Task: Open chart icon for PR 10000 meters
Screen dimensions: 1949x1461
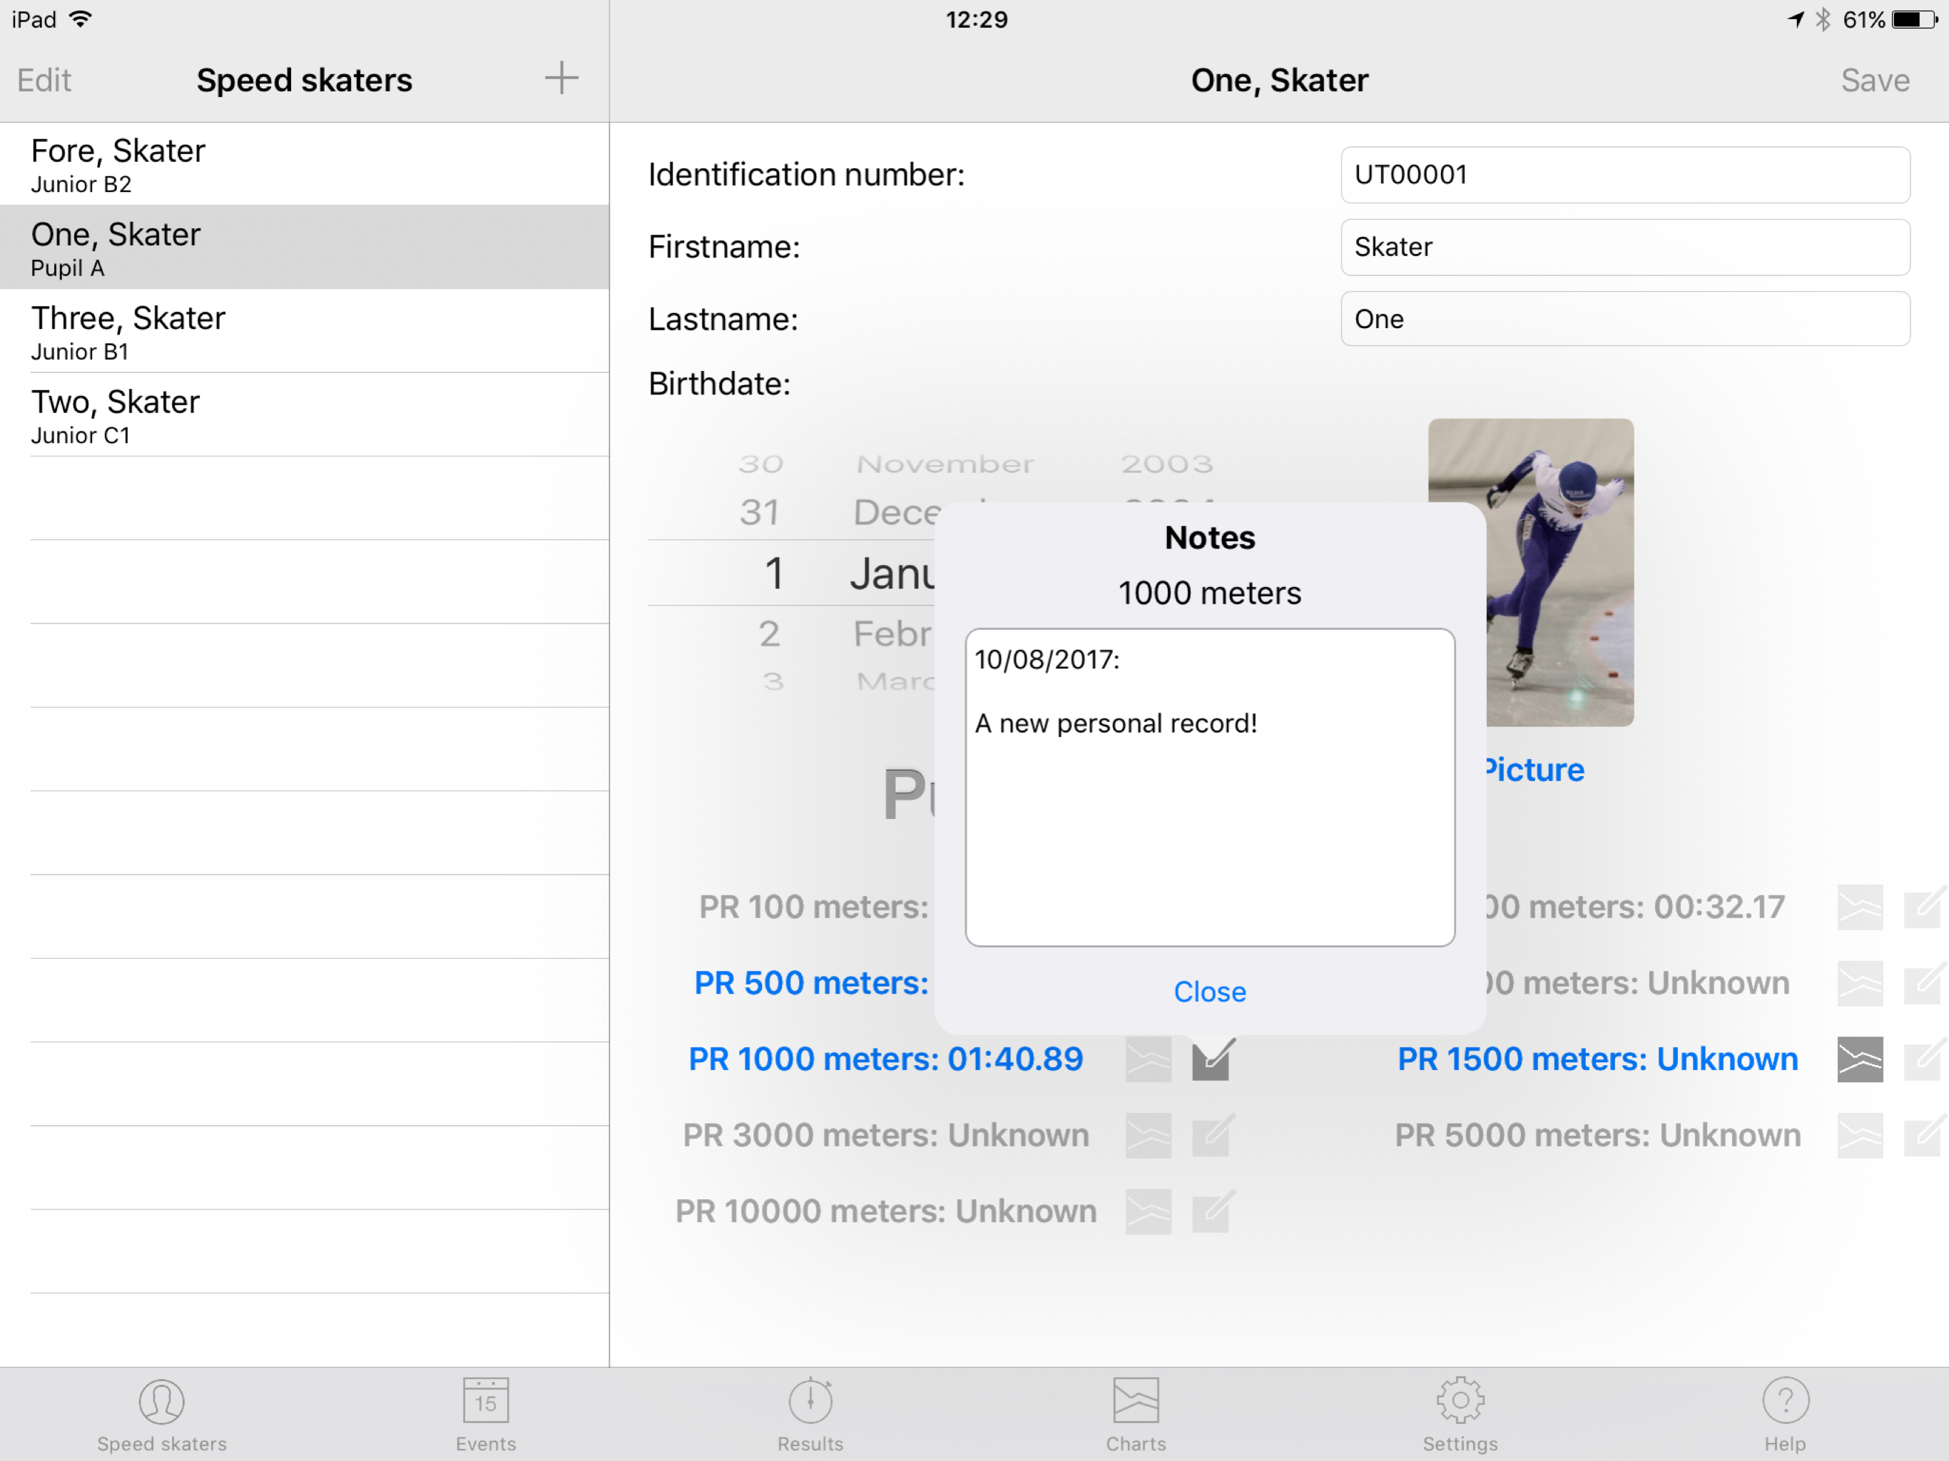Action: click(1148, 1211)
